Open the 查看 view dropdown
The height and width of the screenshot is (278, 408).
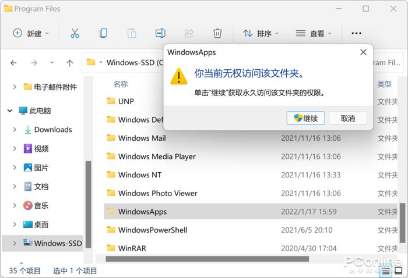314,33
